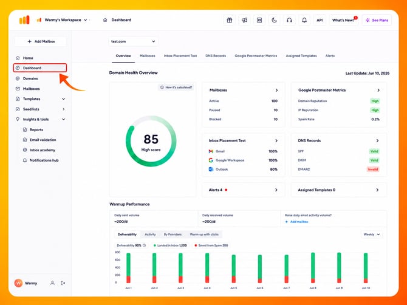407x305 pixels.
Task: Click the Add mailbox link
Action: point(296,222)
